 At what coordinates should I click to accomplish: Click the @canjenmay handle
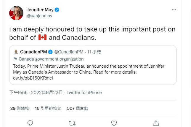point(39,16)
